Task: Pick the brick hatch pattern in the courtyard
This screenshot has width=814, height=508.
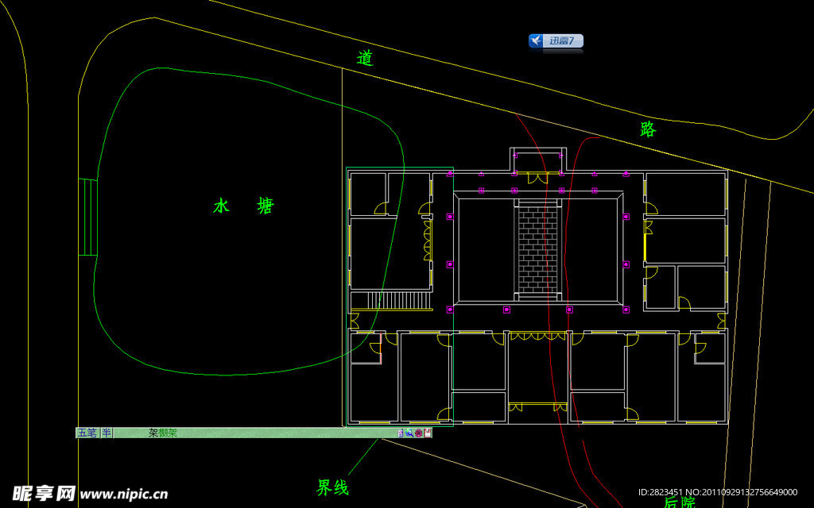Action: point(536,247)
